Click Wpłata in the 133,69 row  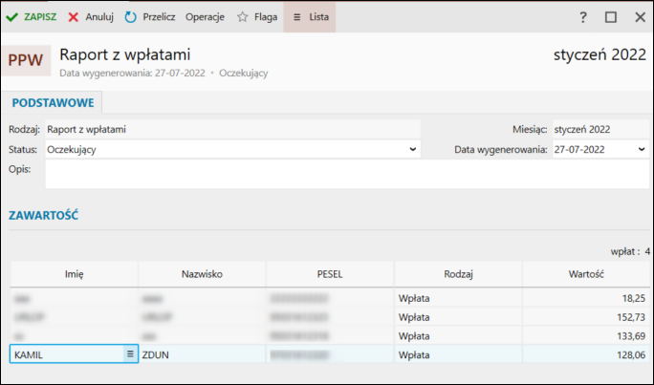pyautogui.click(x=414, y=336)
